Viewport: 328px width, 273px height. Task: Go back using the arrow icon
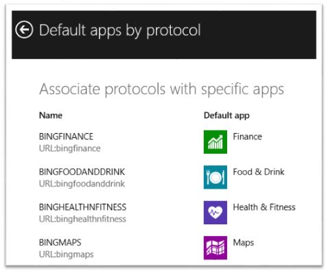click(24, 29)
